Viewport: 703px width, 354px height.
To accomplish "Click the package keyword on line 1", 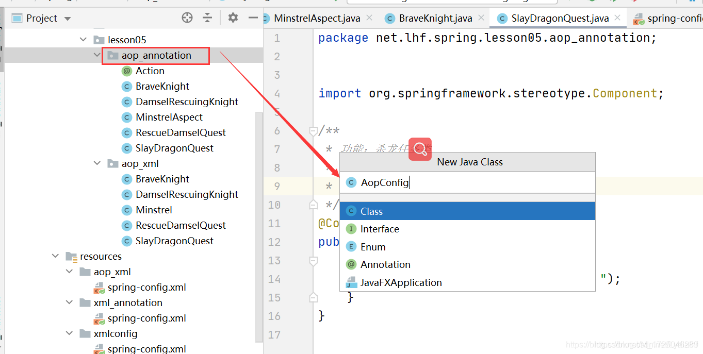I will (x=343, y=38).
